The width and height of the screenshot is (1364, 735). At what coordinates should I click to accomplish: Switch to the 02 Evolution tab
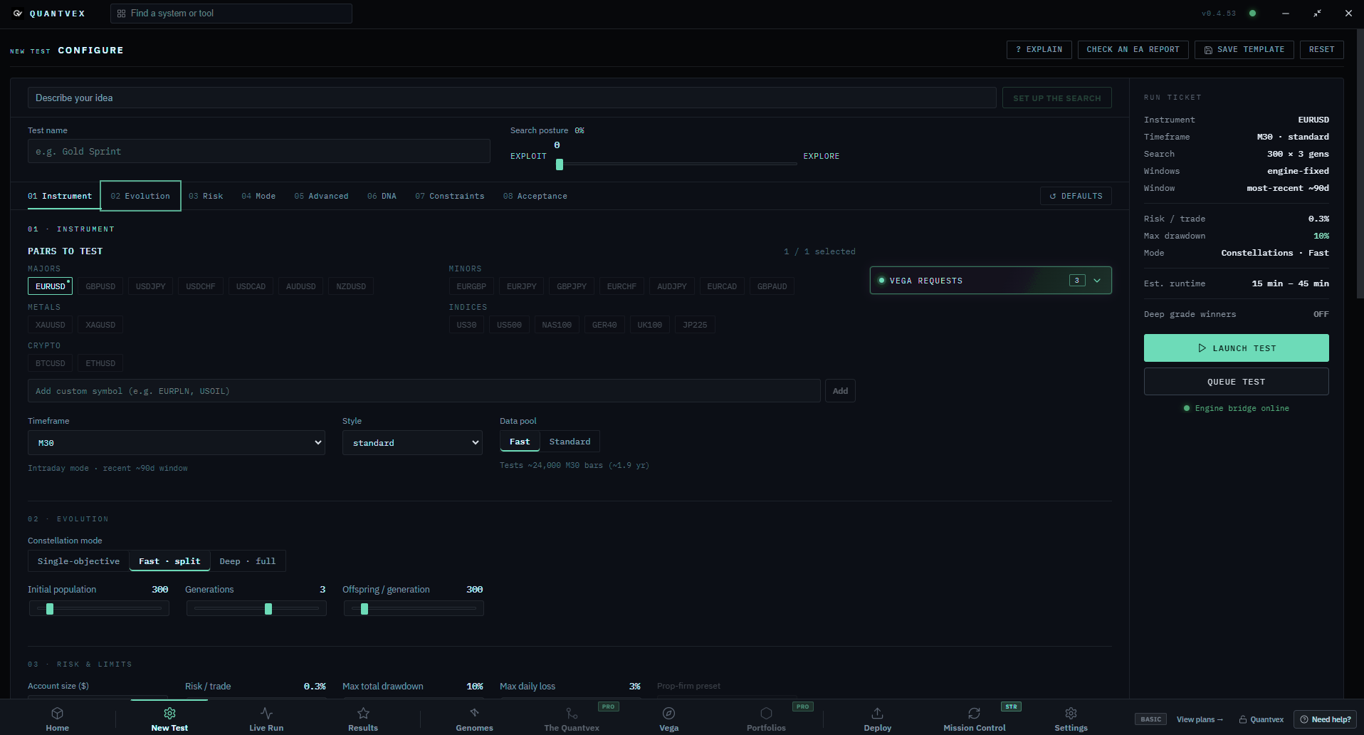coord(140,196)
